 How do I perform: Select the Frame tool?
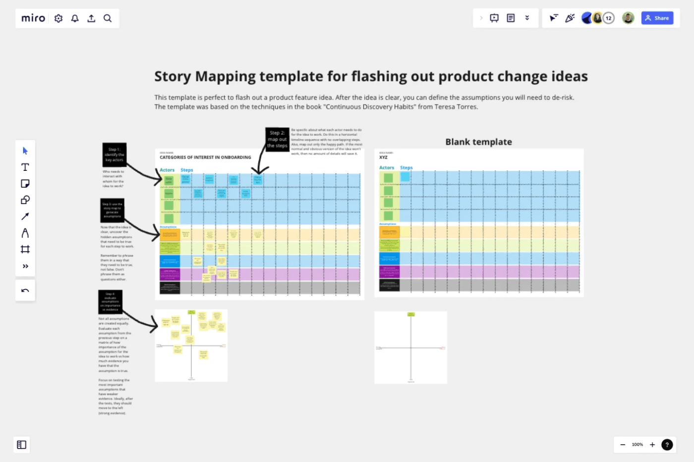(x=25, y=249)
